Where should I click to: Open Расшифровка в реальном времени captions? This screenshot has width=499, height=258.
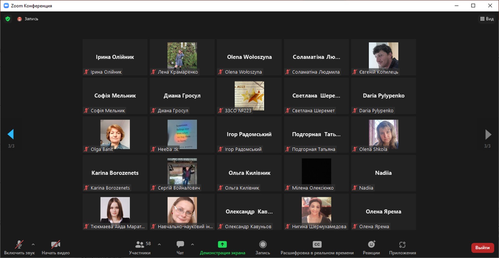[317, 247]
